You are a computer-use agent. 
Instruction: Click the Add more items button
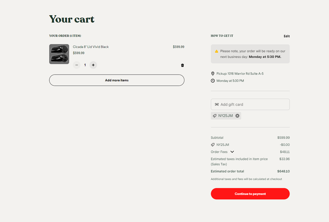[x=117, y=80]
